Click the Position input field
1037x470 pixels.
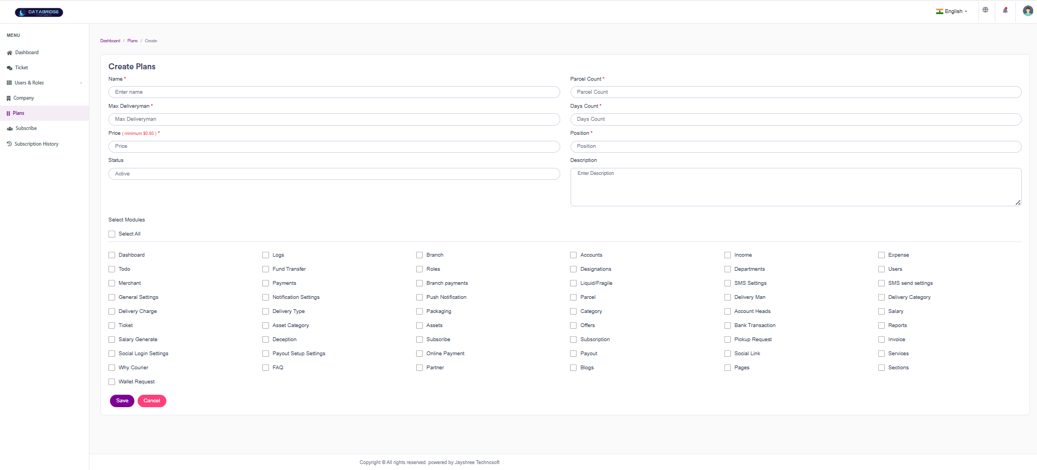click(x=796, y=146)
